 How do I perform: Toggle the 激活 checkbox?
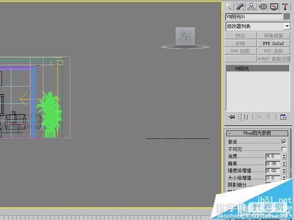pos(283,141)
